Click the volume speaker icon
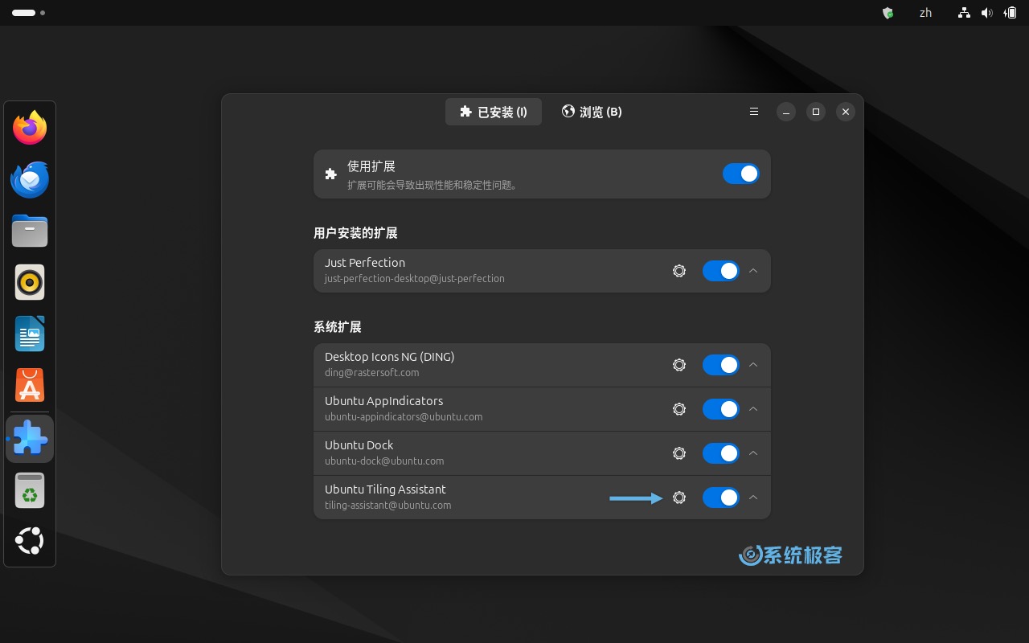 point(986,13)
